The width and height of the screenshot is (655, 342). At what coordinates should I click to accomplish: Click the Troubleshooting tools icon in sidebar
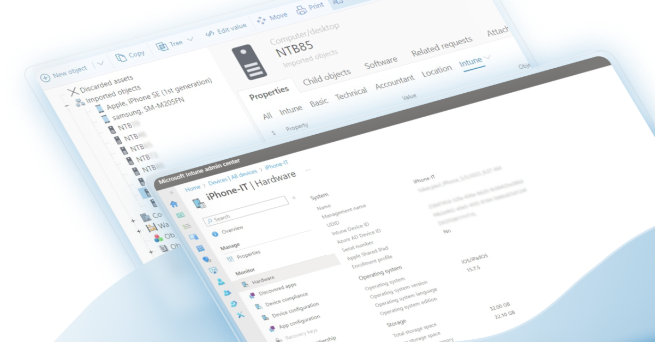click(x=240, y=315)
